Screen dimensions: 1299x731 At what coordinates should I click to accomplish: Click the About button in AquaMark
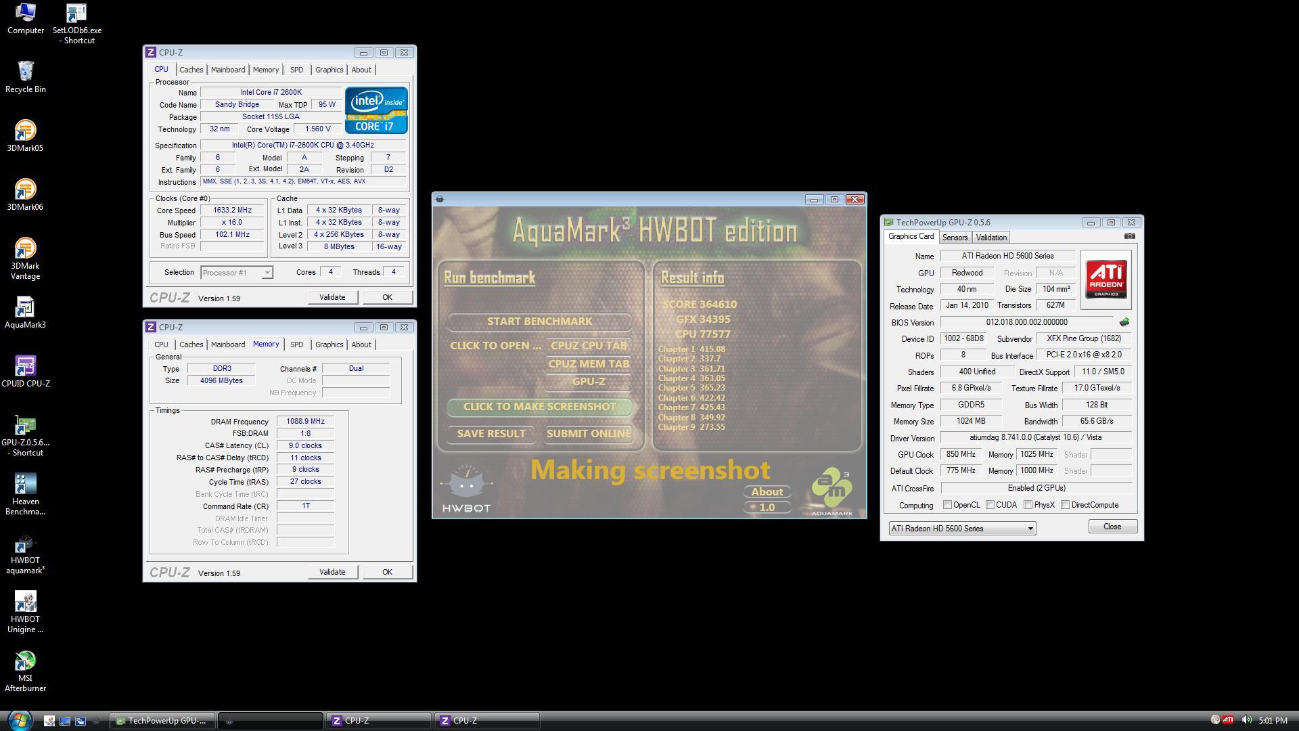[x=767, y=492]
